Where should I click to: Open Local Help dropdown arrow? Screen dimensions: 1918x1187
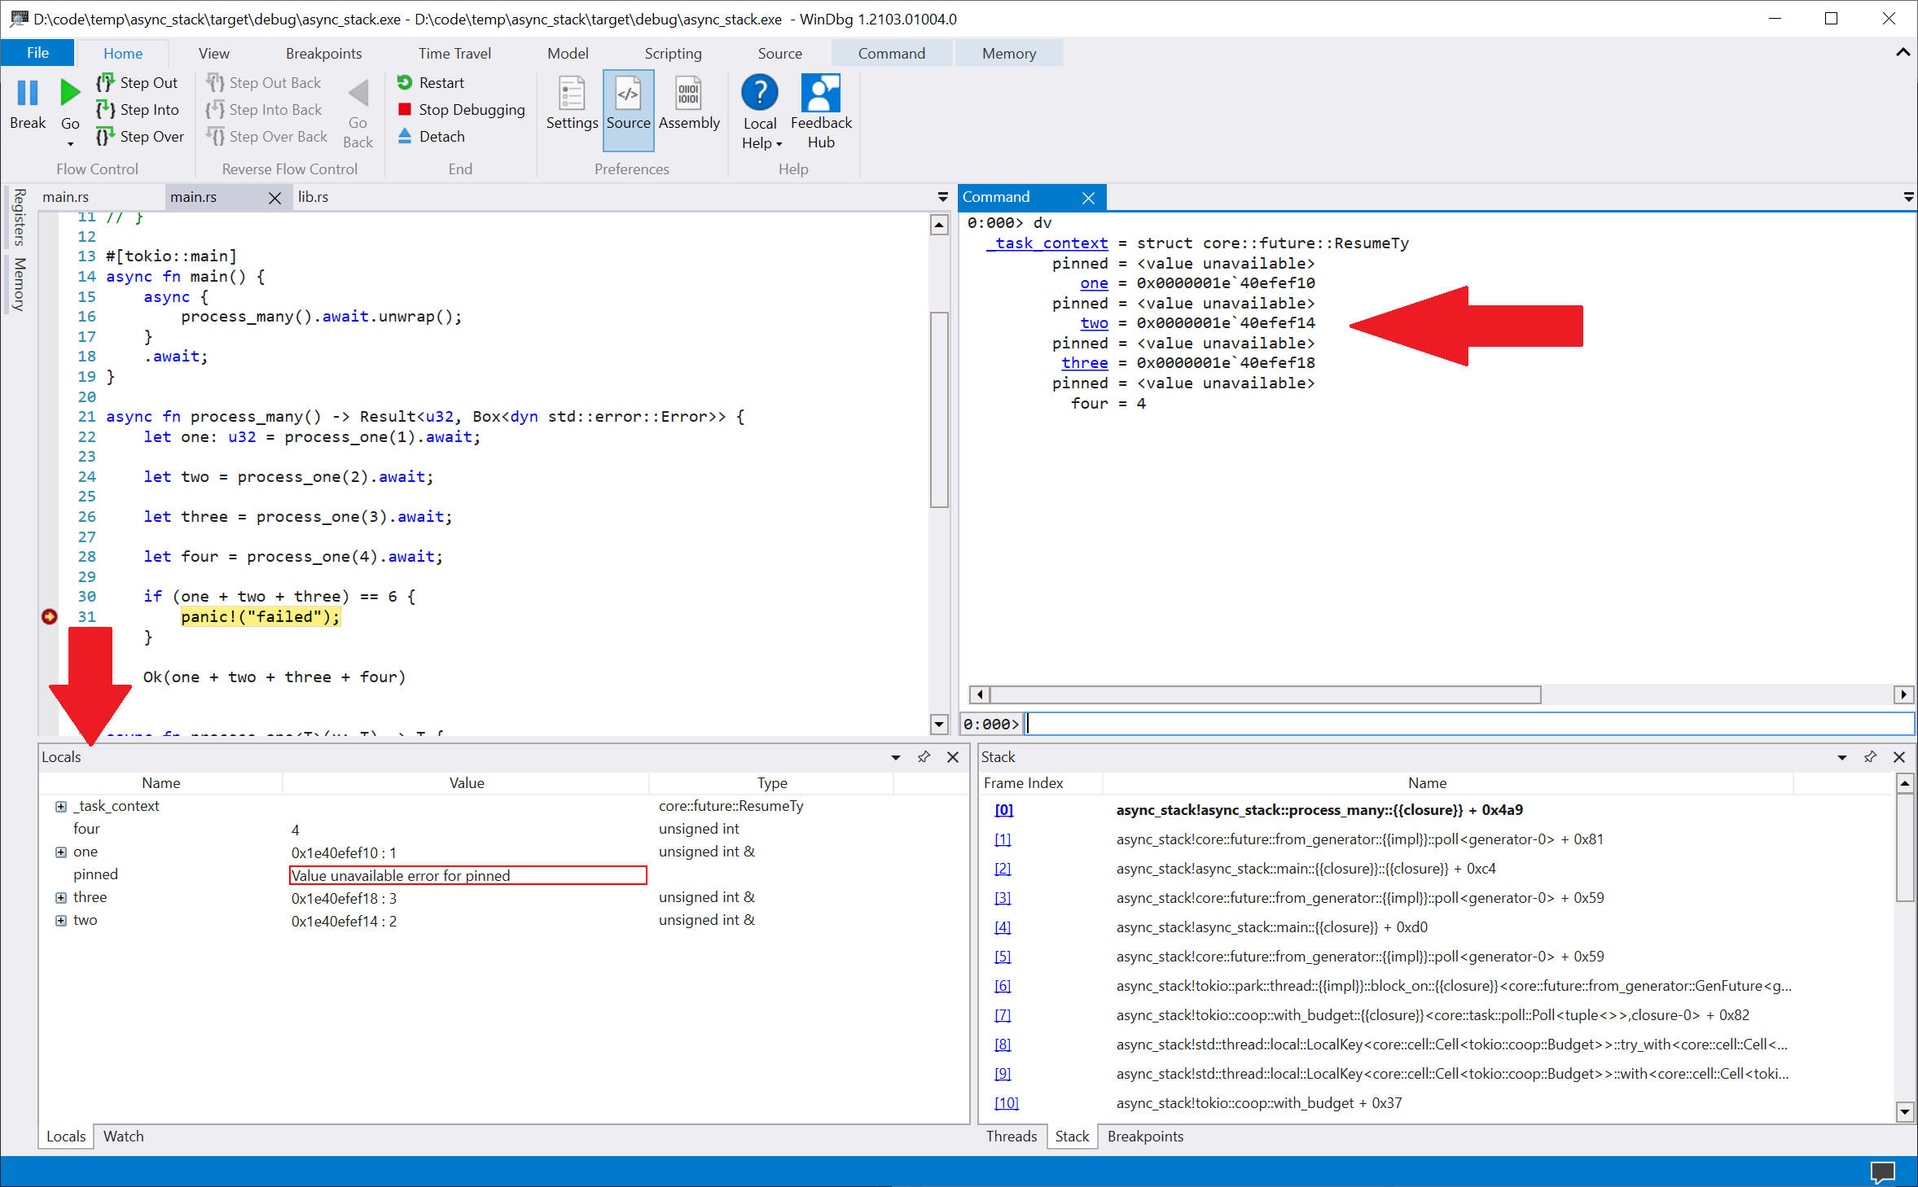click(779, 144)
